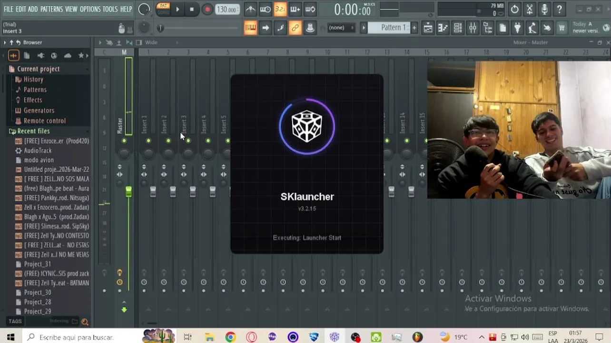The width and height of the screenshot is (611, 343).
Task: Click the shopping cart icon
Action: 562,28
